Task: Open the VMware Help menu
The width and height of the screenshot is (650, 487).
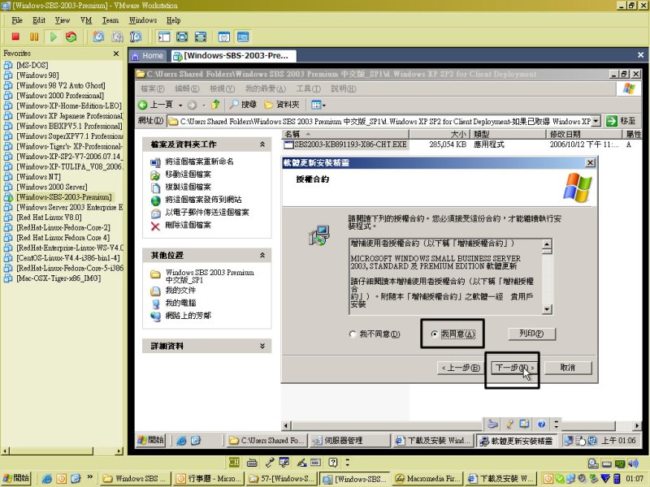Action: tap(173, 20)
